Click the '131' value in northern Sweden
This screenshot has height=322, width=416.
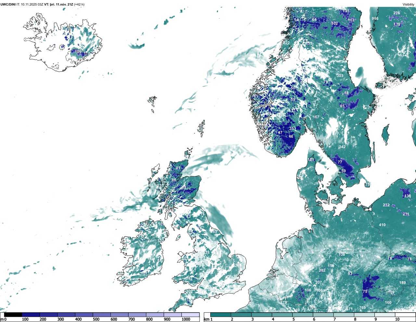click(x=346, y=11)
